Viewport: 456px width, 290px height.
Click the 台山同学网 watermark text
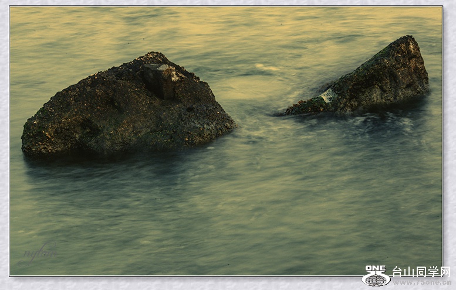(421, 271)
